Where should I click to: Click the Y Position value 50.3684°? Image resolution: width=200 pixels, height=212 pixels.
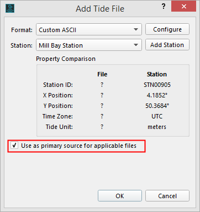(x=157, y=106)
